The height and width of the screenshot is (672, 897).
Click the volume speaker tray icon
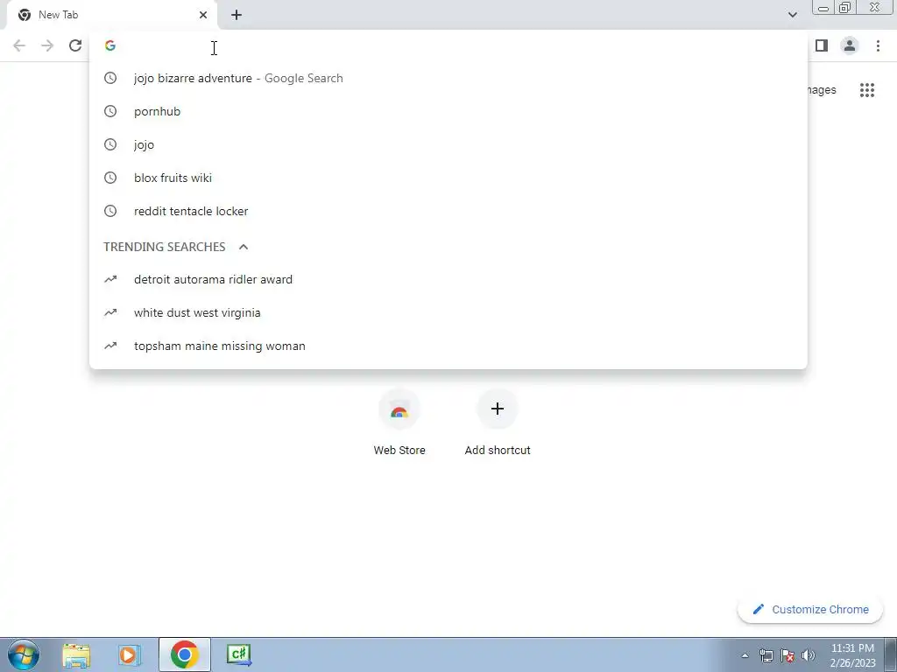[809, 655]
